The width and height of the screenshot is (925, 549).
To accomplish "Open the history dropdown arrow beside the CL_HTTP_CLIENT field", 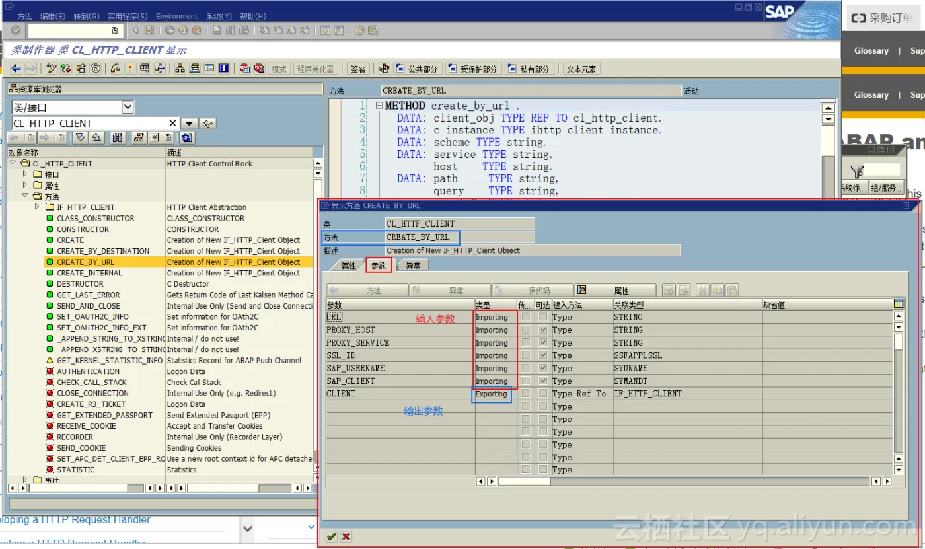I will (x=189, y=124).
